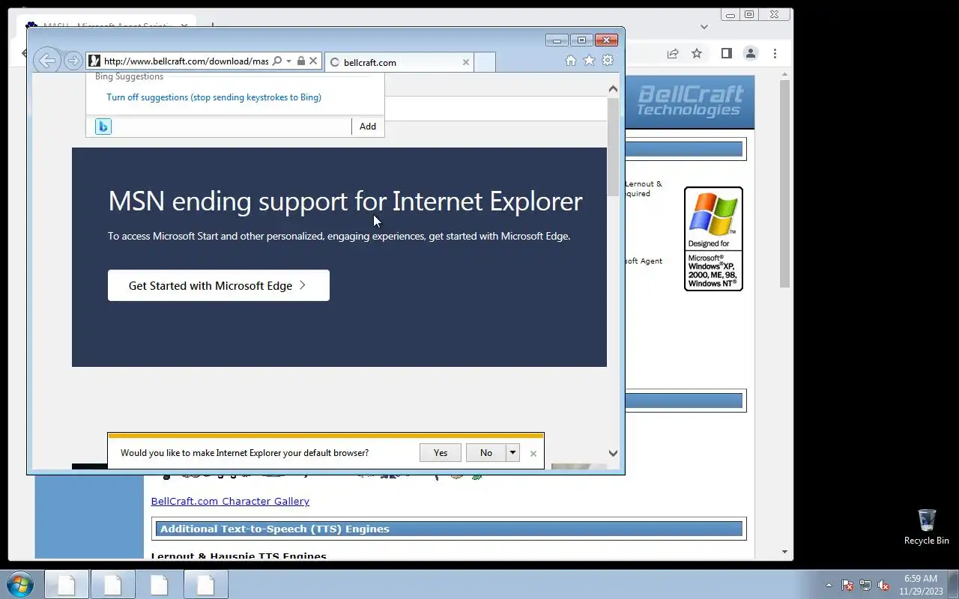The width and height of the screenshot is (959, 599).
Task: Open the Windows Start button
Action: point(19,585)
